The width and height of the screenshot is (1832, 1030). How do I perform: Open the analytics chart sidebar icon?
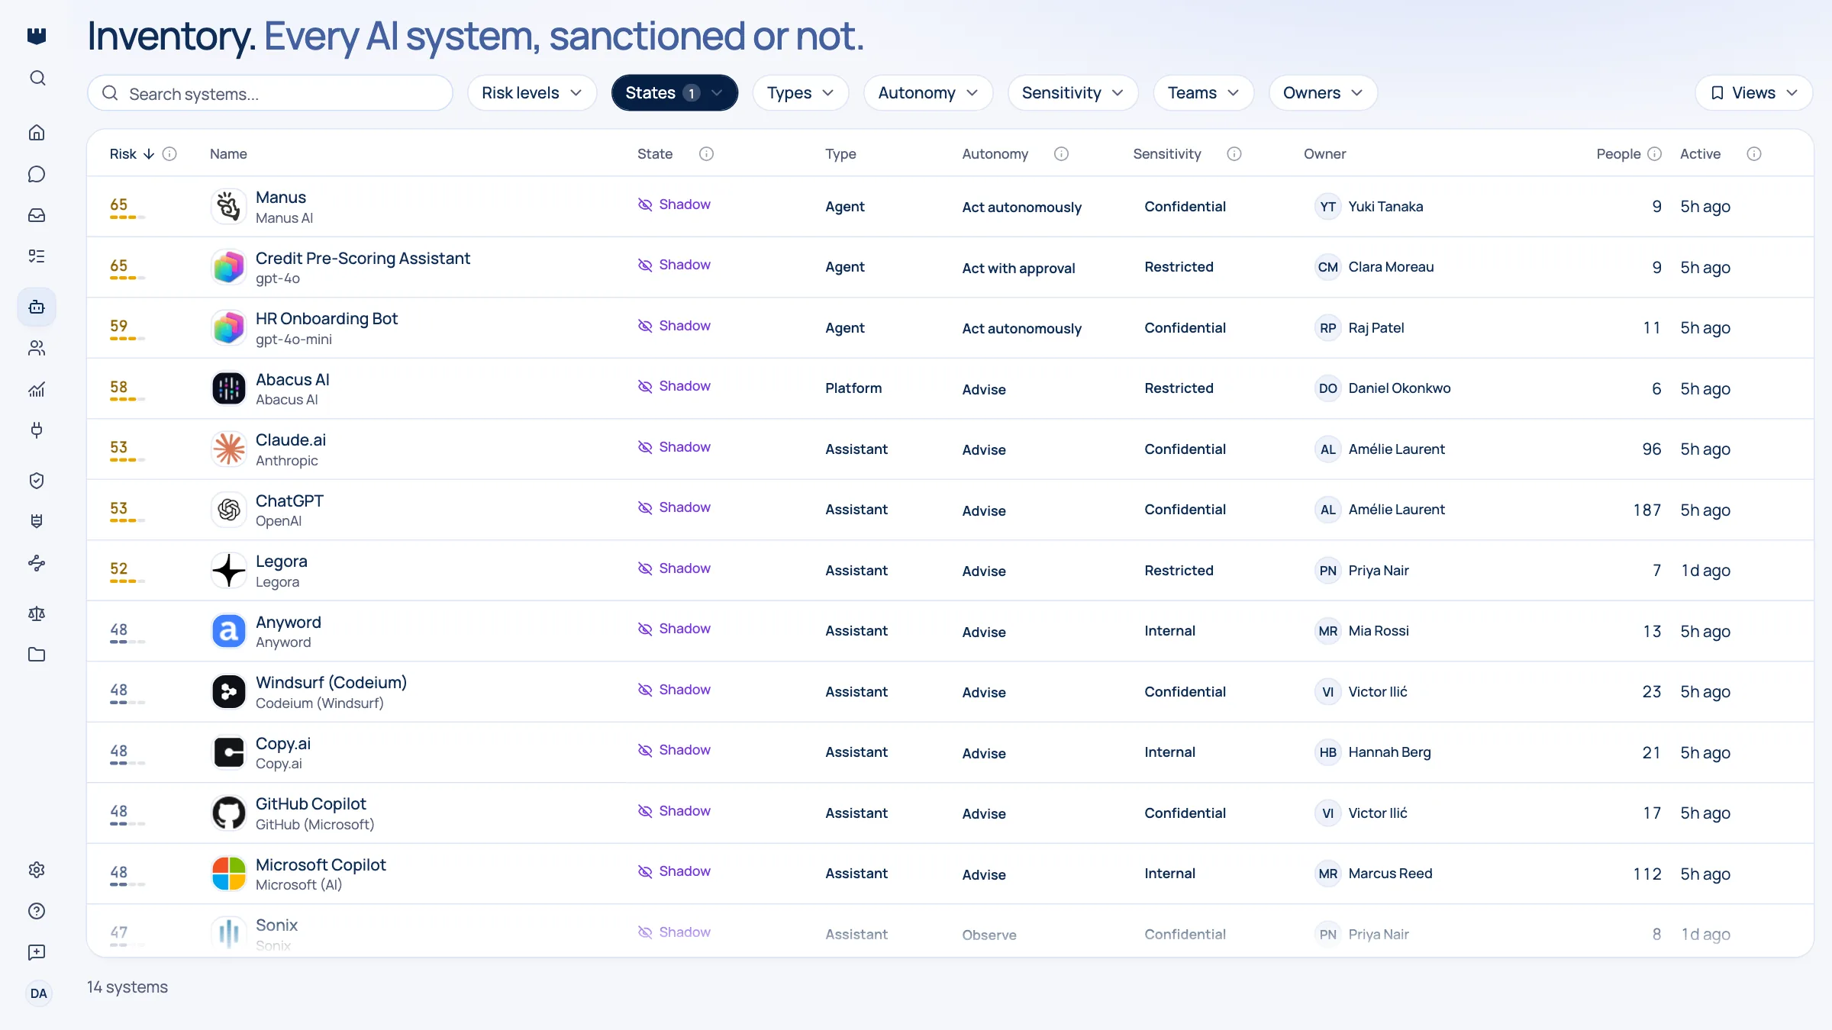pos(37,389)
